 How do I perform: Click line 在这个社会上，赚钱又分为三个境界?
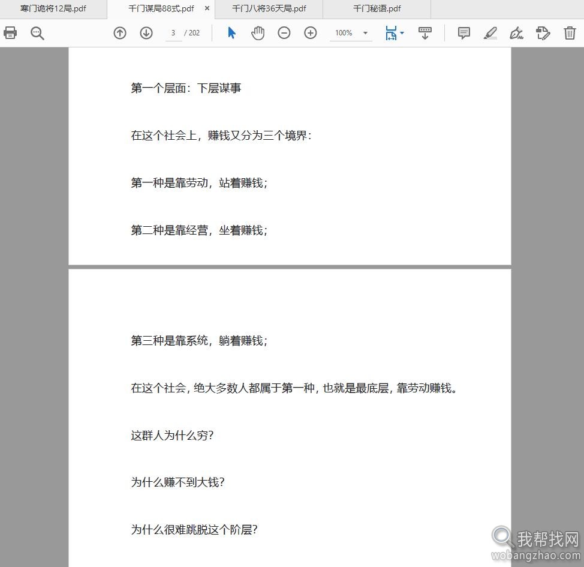pyautogui.click(x=221, y=136)
